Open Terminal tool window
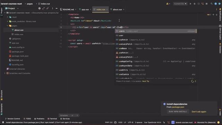Viewport: 222px width, 125px height. click(x=52, y=119)
